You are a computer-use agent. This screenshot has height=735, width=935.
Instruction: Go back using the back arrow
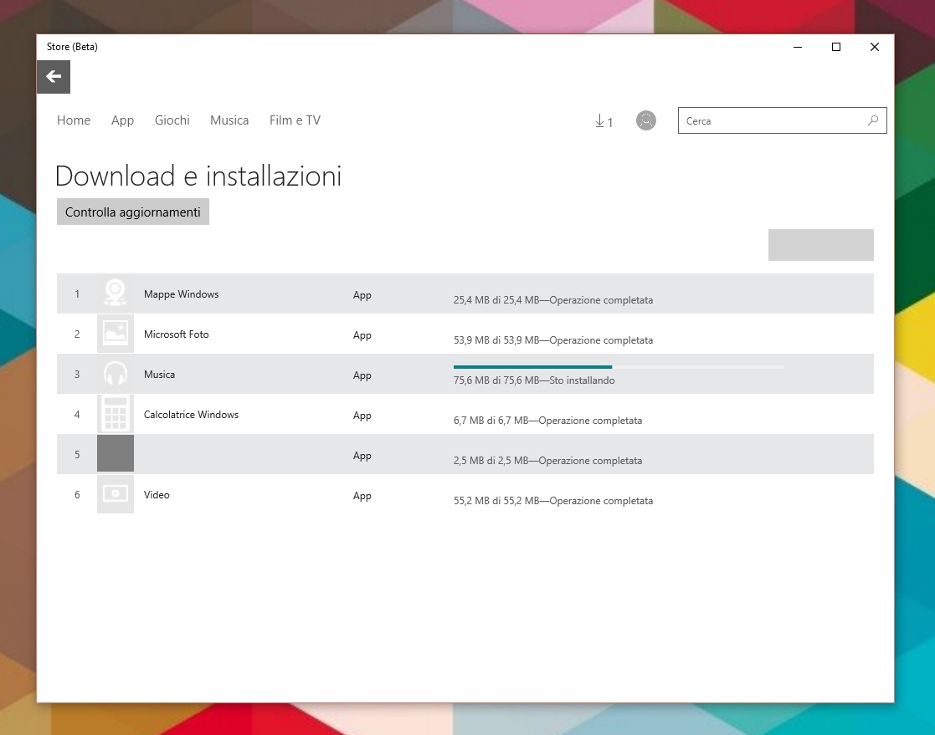point(54,77)
